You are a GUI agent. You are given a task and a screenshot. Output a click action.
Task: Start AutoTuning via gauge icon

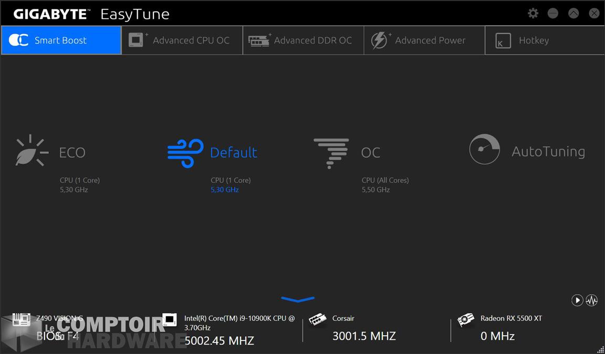[x=484, y=149]
